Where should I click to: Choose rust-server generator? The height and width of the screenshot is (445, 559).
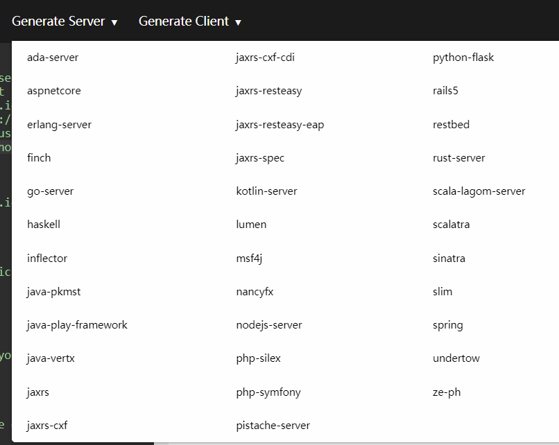458,158
